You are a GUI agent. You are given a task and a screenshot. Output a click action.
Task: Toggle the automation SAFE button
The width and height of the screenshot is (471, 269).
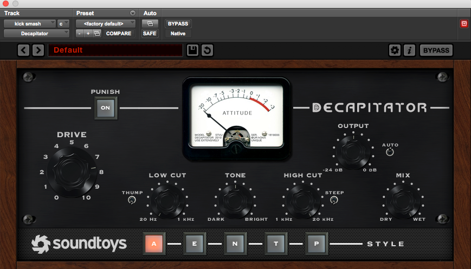tap(150, 34)
